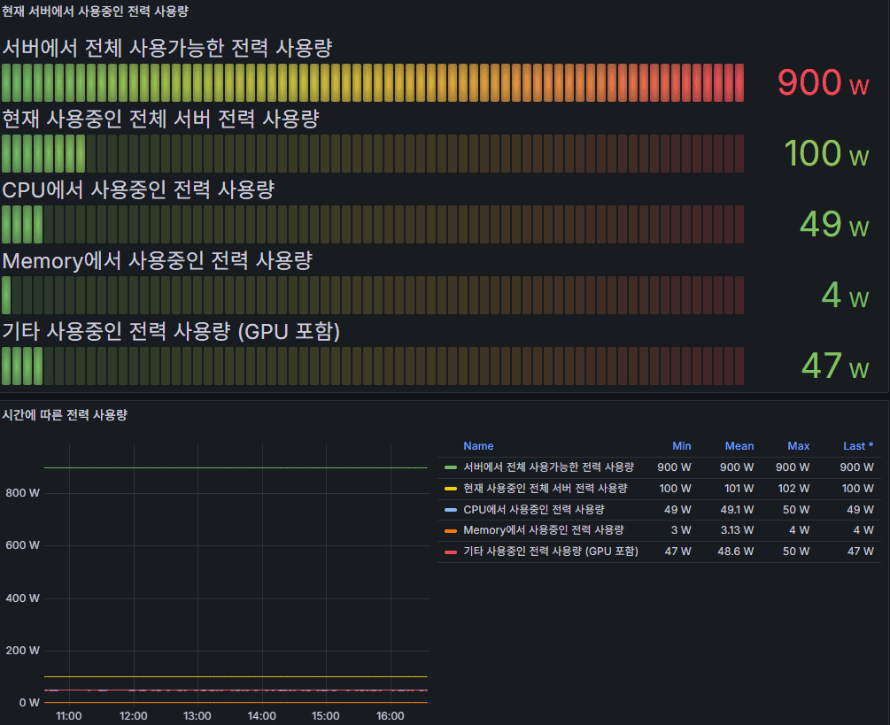This screenshot has height=725, width=890.
Task: Click the yellow swatch for 현재 사용중인 전체 서버 legend
Action: point(451,489)
